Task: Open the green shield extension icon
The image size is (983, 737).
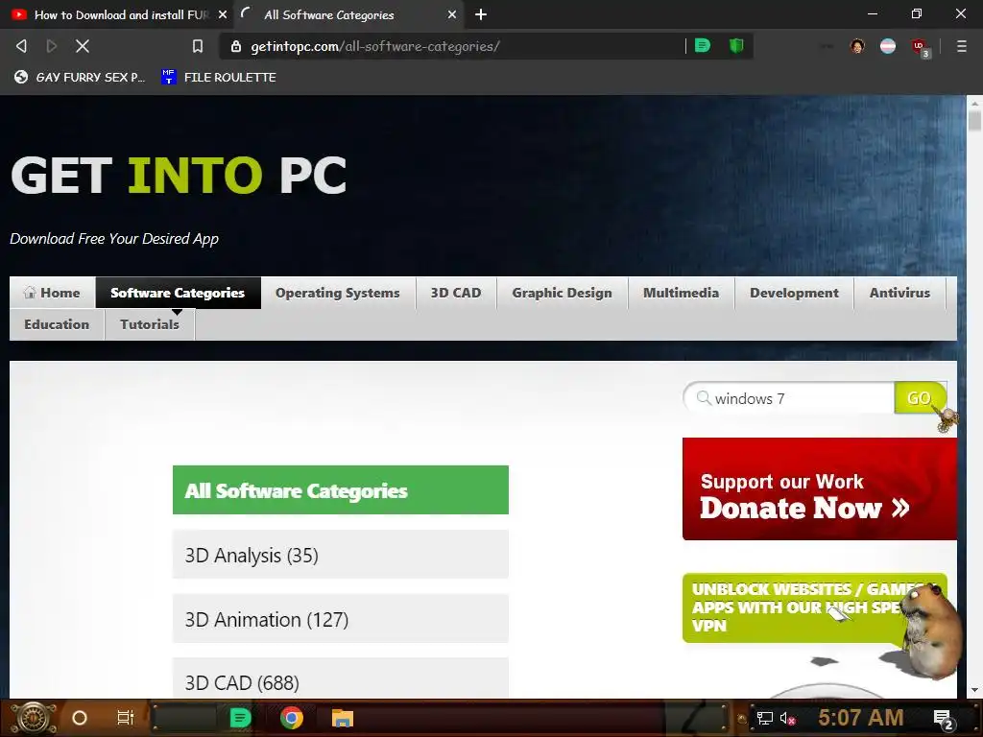Action: coord(736,46)
